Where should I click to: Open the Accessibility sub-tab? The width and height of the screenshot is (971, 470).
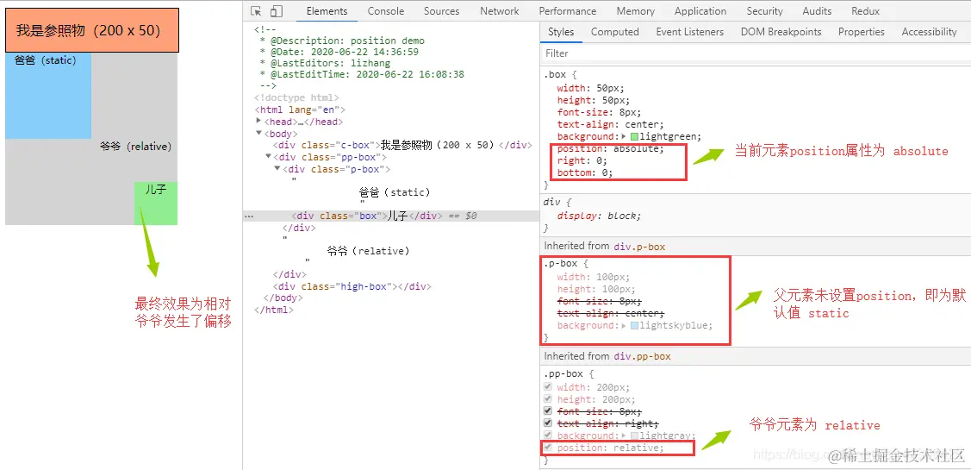(929, 32)
